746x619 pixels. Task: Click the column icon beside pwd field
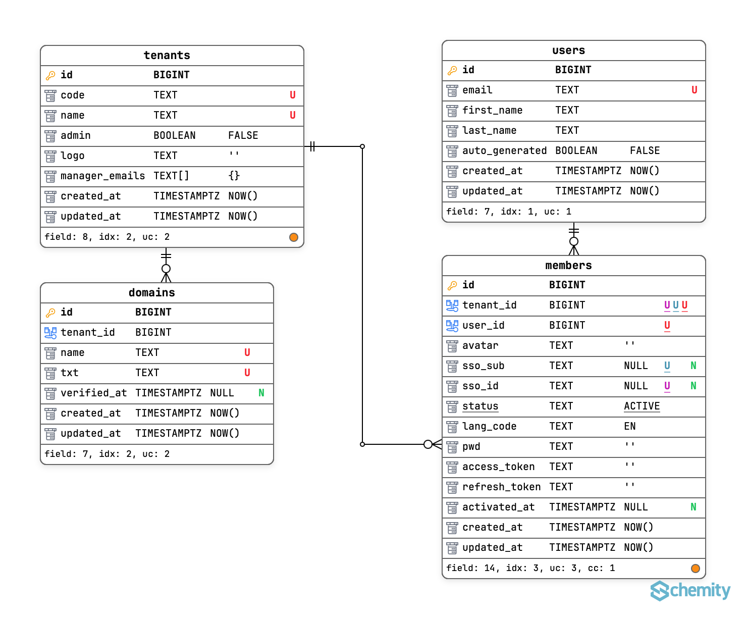click(x=452, y=447)
